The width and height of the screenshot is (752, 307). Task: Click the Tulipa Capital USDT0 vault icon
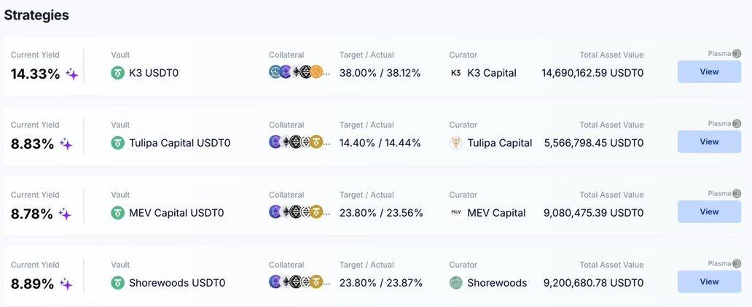tap(118, 143)
